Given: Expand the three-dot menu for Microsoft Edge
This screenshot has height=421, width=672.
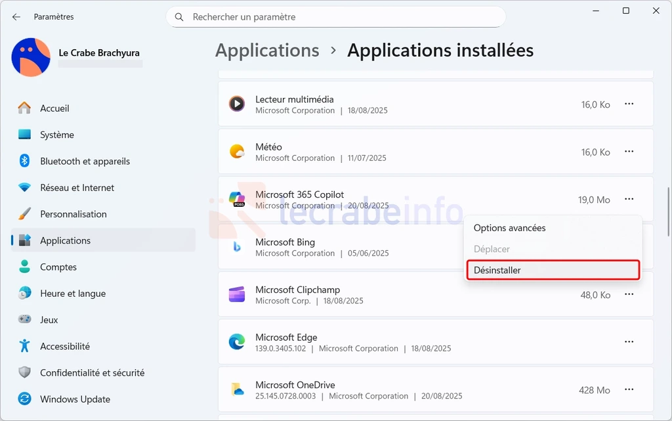Looking at the screenshot, I should [629, 342].
